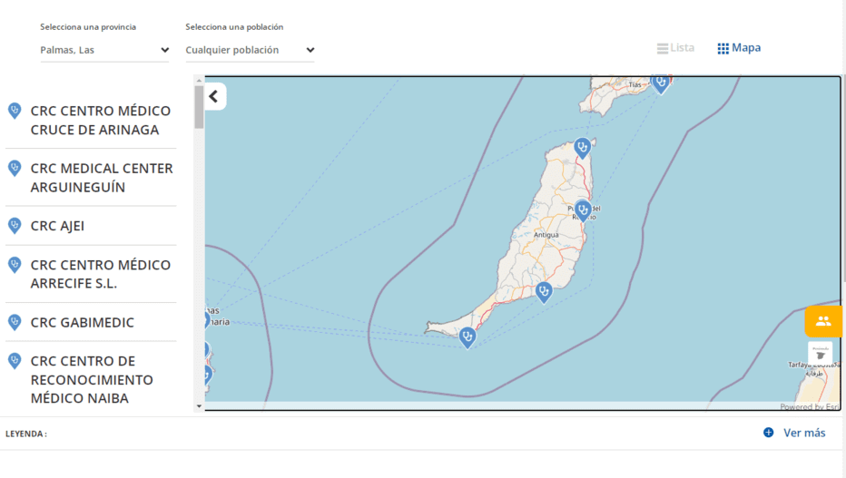Expand legend with Ver más

click(x=794, y=433)
